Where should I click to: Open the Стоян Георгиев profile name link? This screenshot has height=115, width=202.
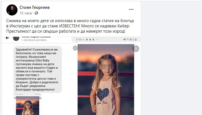click(x=34, y=7)
